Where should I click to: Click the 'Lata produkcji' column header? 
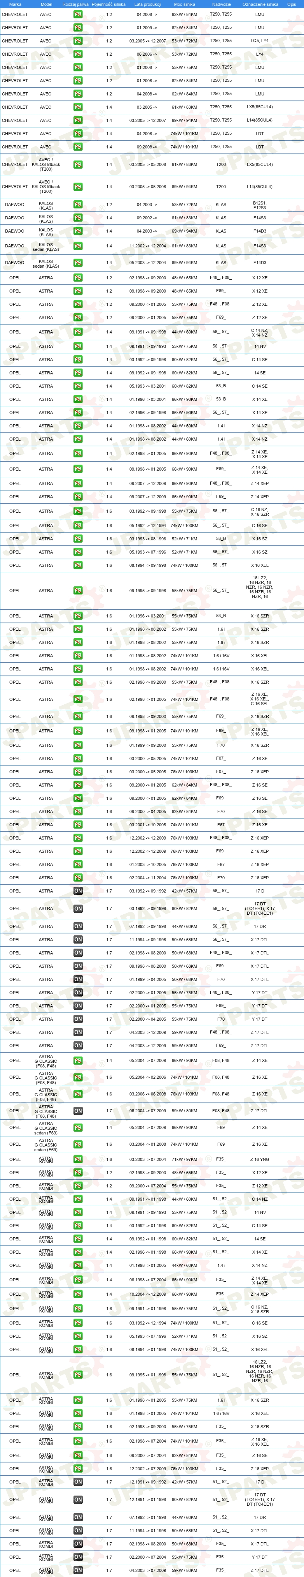pos(147,4)
